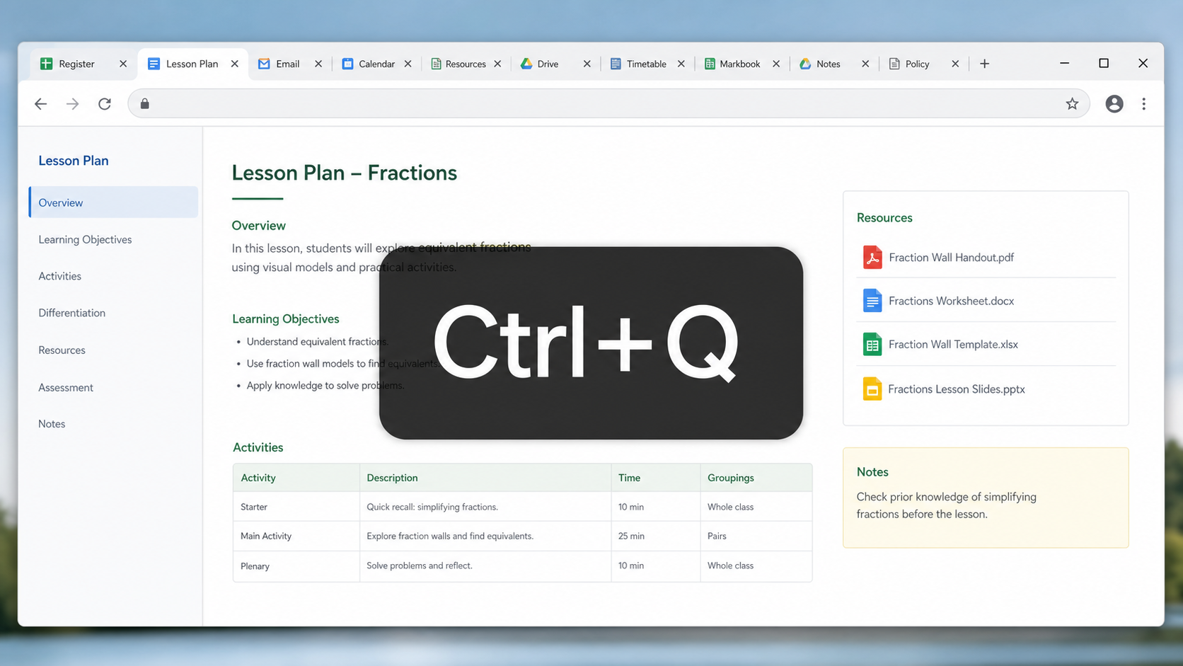
Task: Close the Resources tab
Action: (x=497, y=64)
